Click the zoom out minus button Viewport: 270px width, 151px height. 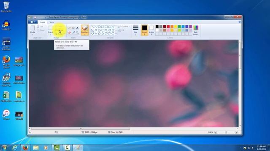[x=216, y=133]
